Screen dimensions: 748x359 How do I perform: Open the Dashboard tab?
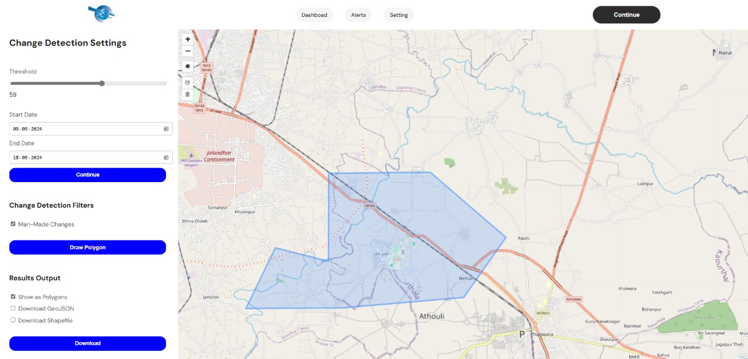click(314, 15)
